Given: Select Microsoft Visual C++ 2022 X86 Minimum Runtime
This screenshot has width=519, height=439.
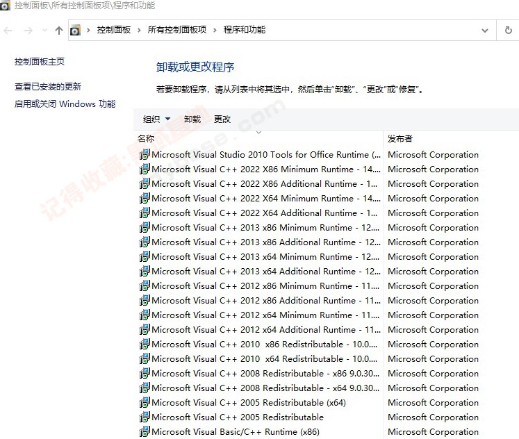Looking at the screenshot, I should [266, 169].
